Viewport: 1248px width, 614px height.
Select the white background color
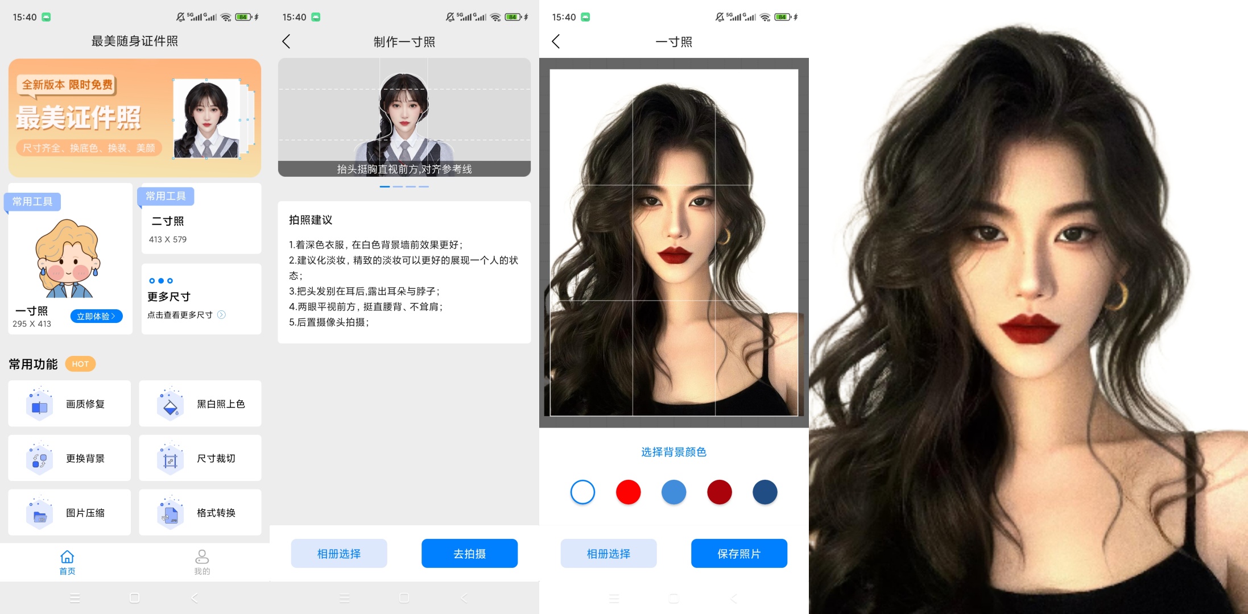pos(582,492)
